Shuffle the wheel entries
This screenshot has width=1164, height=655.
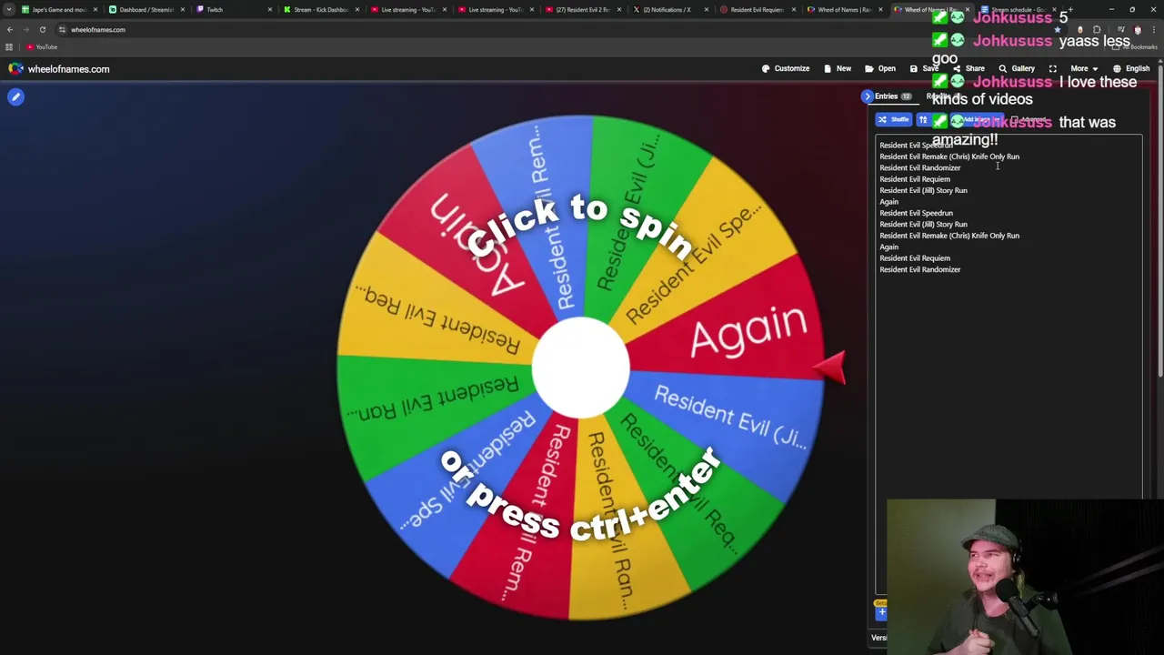coord(893,119)
